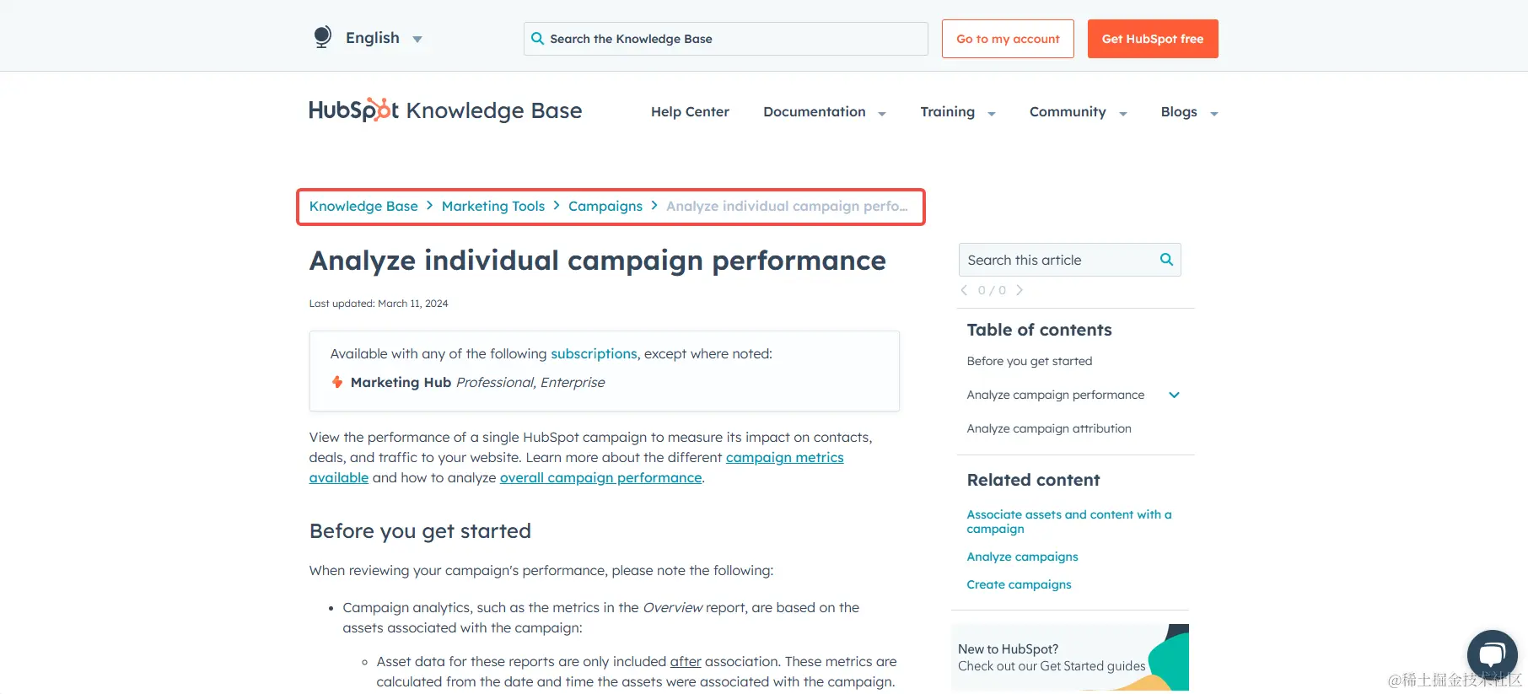Click the article search magnifier icon

point(1166,260)
